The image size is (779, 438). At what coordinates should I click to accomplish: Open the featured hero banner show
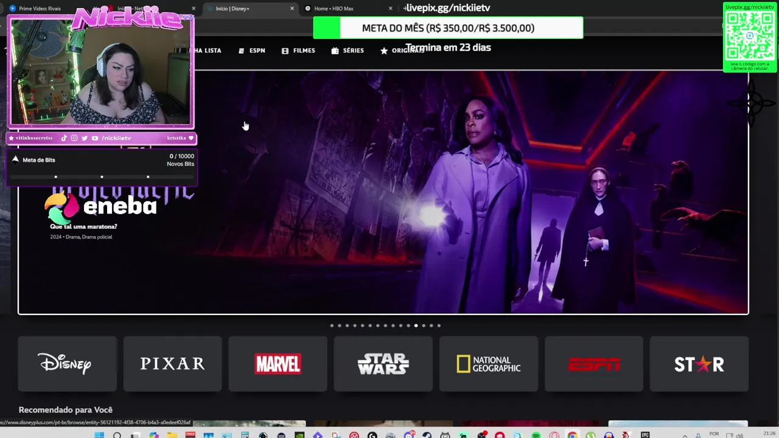[x=383, y=192]
